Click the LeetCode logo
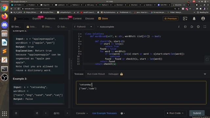Image resolution: width=210 pixels, height=118 pixels. pyautogui.click(x=21, y=19)
